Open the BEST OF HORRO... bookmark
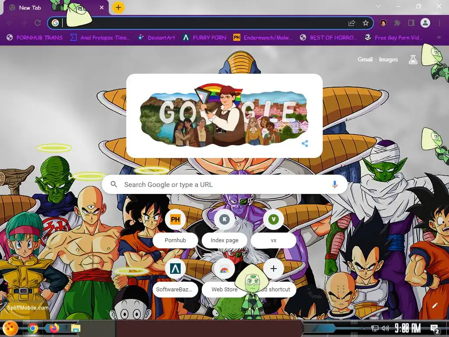 pos(328,38)
